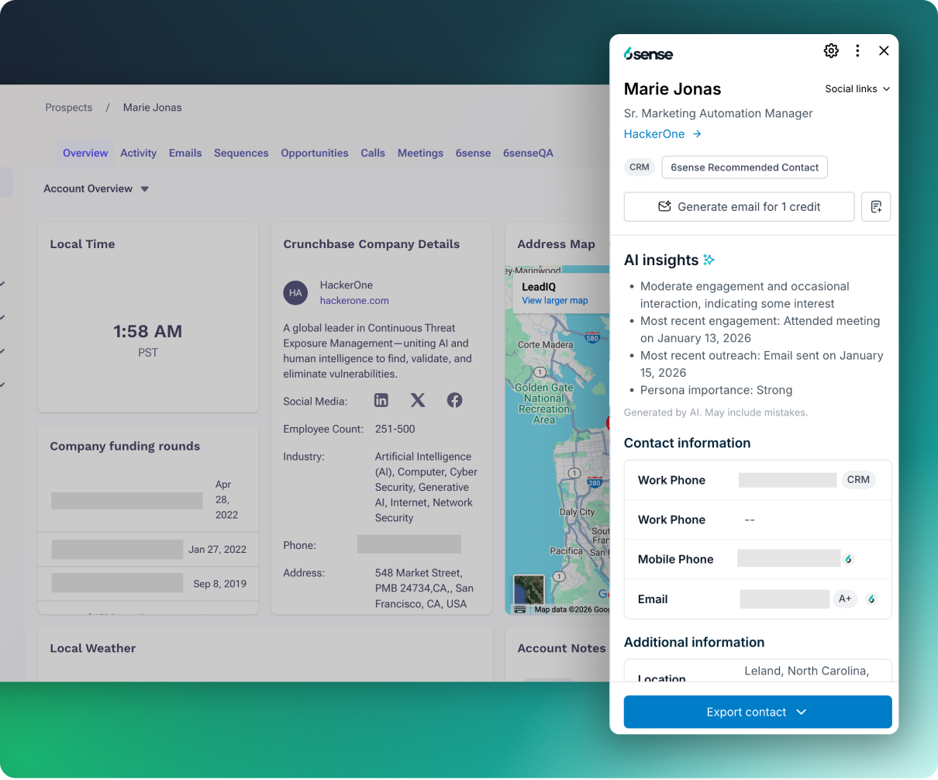The height and width of the screenshot is (780, 938).
Task: Select the Overview tab
Action: 85,153
